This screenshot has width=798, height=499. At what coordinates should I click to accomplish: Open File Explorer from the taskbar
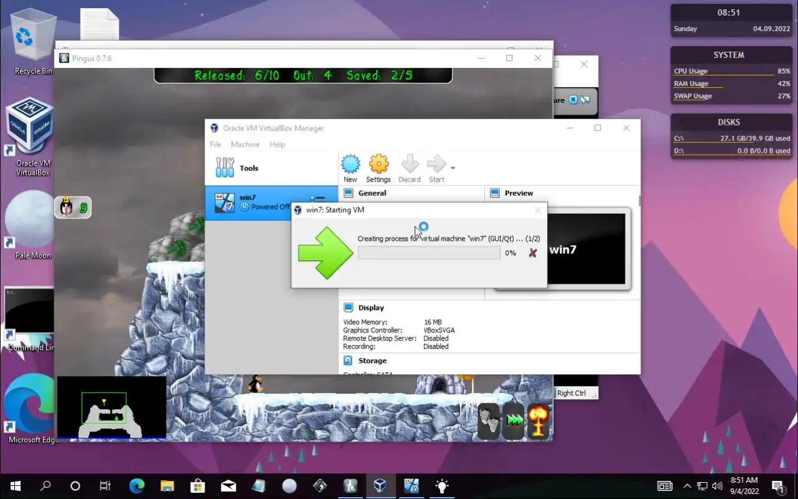pyautogui.click(x=167, y=486)
